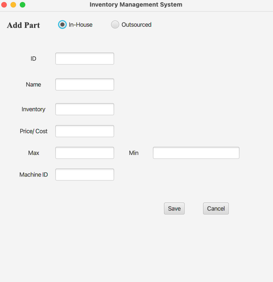Cancel adding the part
Image resolution: width=273 pixels, height=282 pixels.
click(x=216, y=208)
